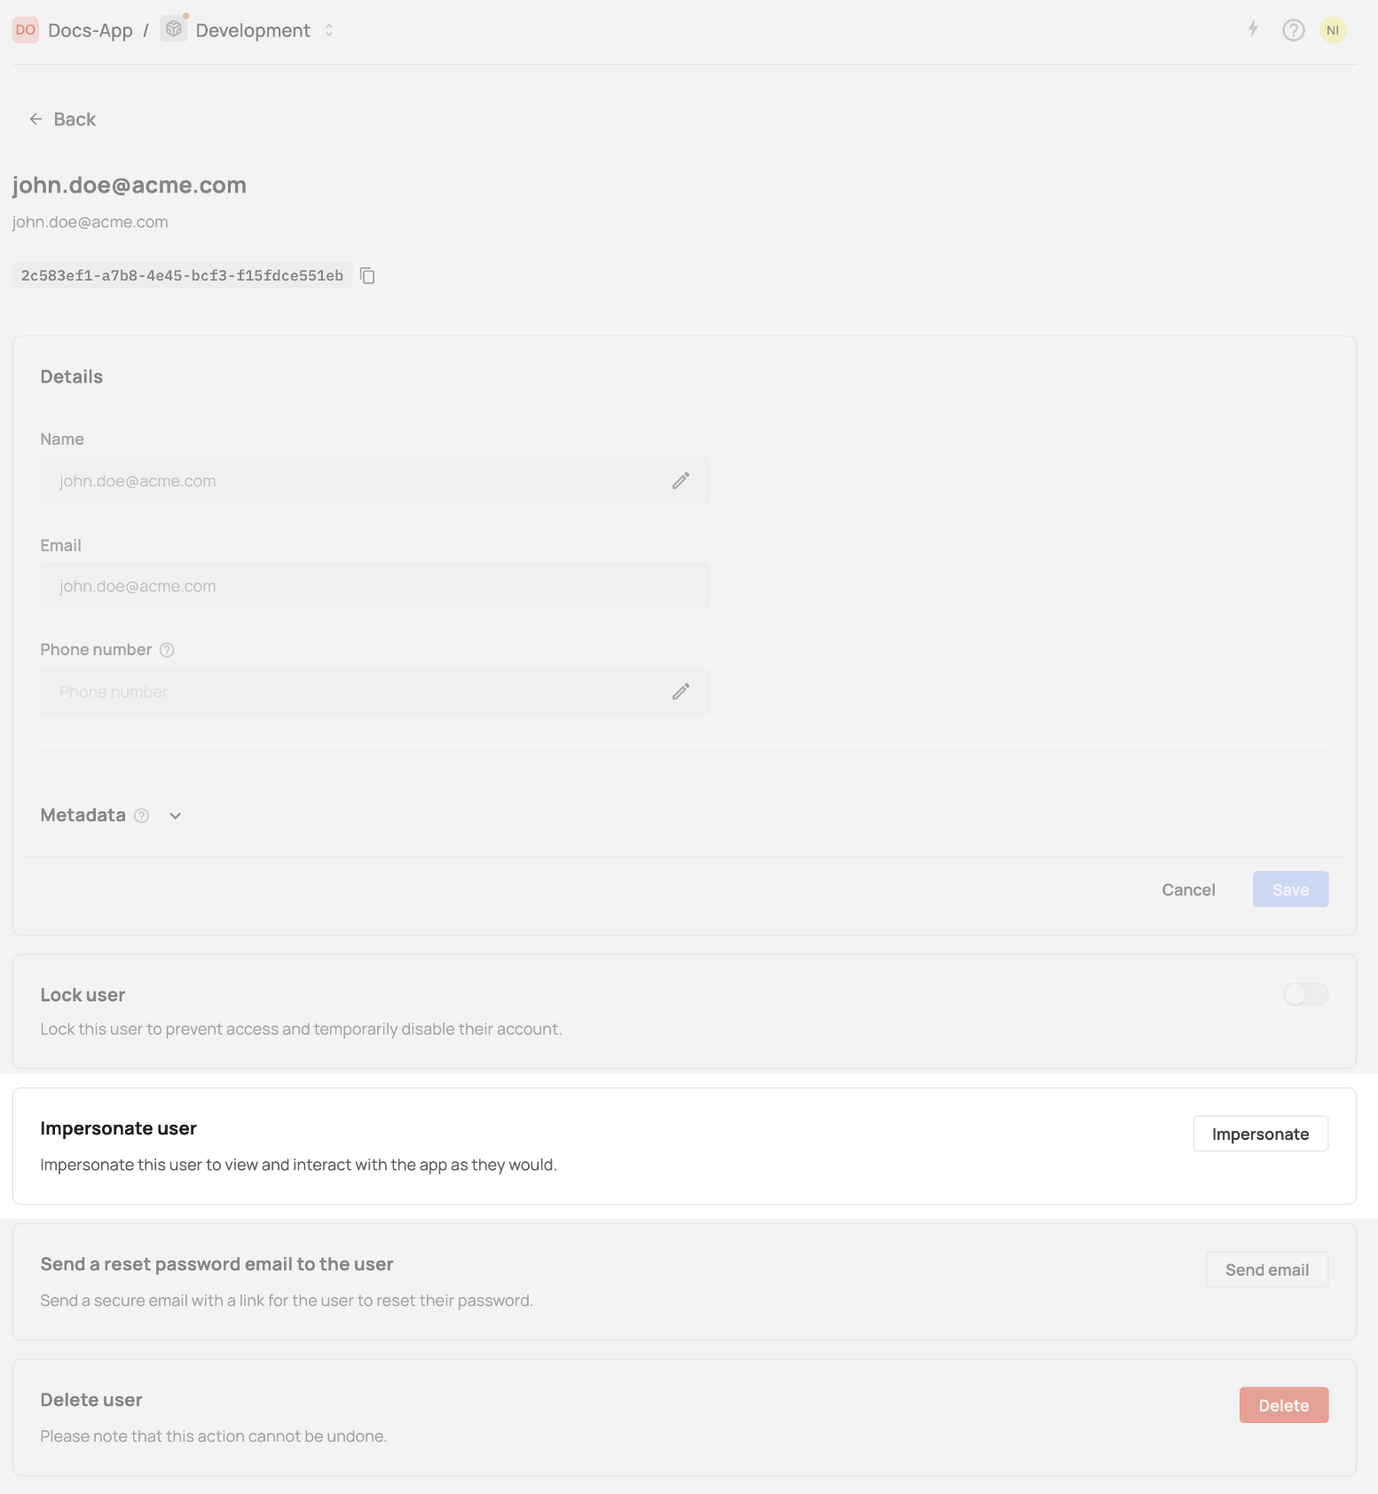This screenshot has height=1494, width=1378.
Task: Click the pencil icon in Phone number field
Action: pos(681,692)
